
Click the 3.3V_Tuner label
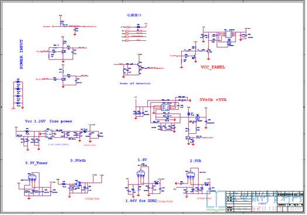(36, 163)
